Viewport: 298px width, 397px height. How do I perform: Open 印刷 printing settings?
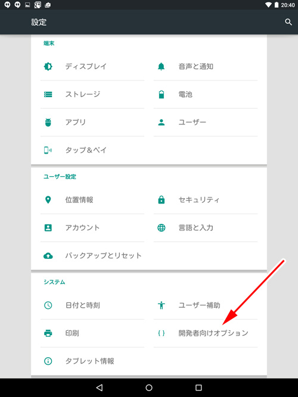92,333
